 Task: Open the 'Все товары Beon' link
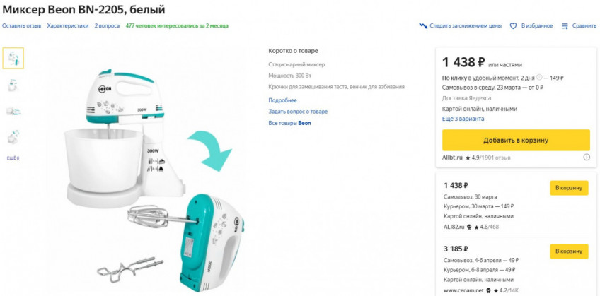click(289, 123)
